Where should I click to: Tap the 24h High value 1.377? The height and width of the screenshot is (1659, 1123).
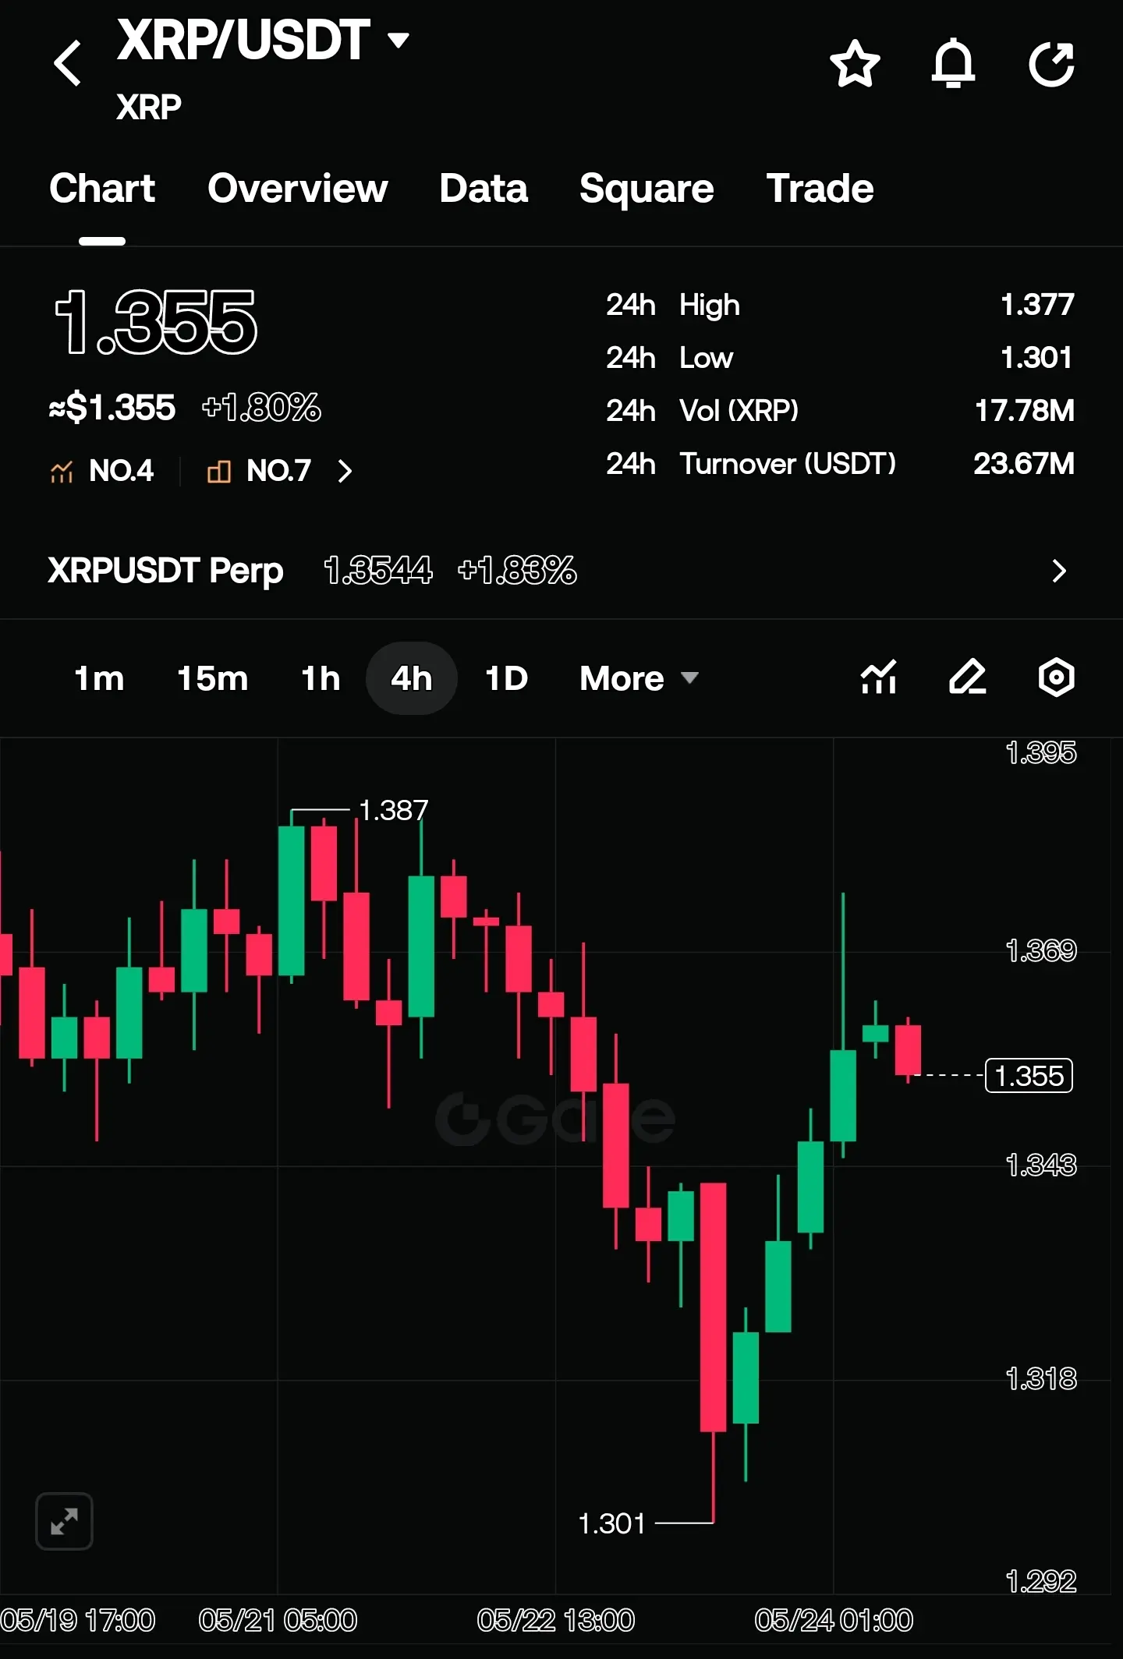1037,305
